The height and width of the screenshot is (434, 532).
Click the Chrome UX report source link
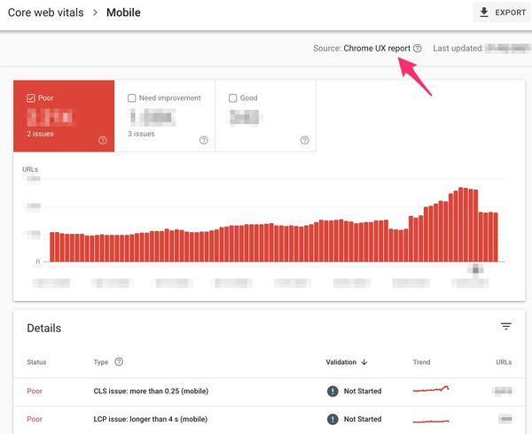[377, 49]
